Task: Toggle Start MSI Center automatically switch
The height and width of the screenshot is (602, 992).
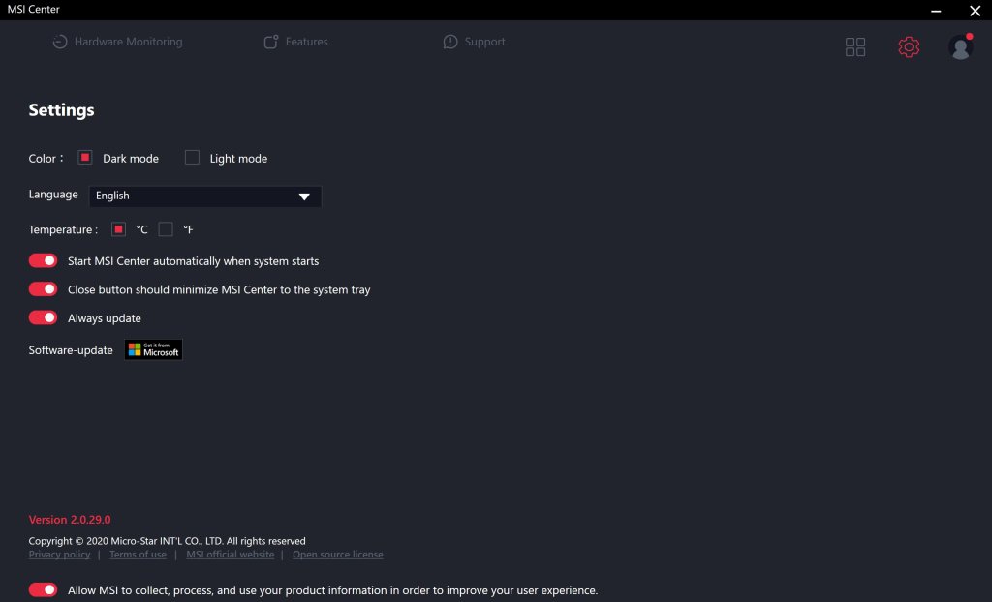Action: click(x=43, y=260)
